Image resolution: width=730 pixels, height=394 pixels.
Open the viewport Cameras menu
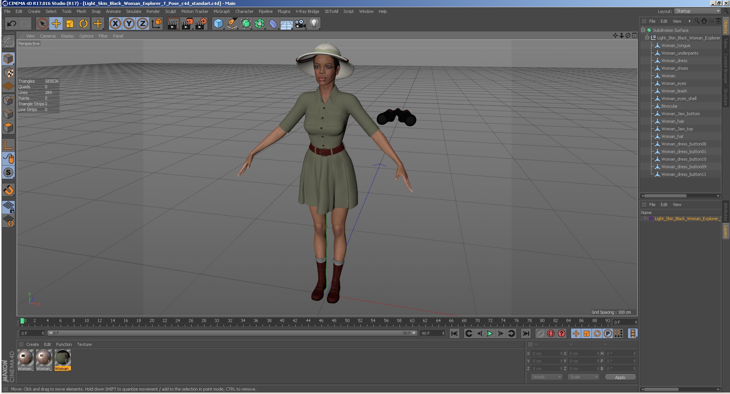(48, 36)
